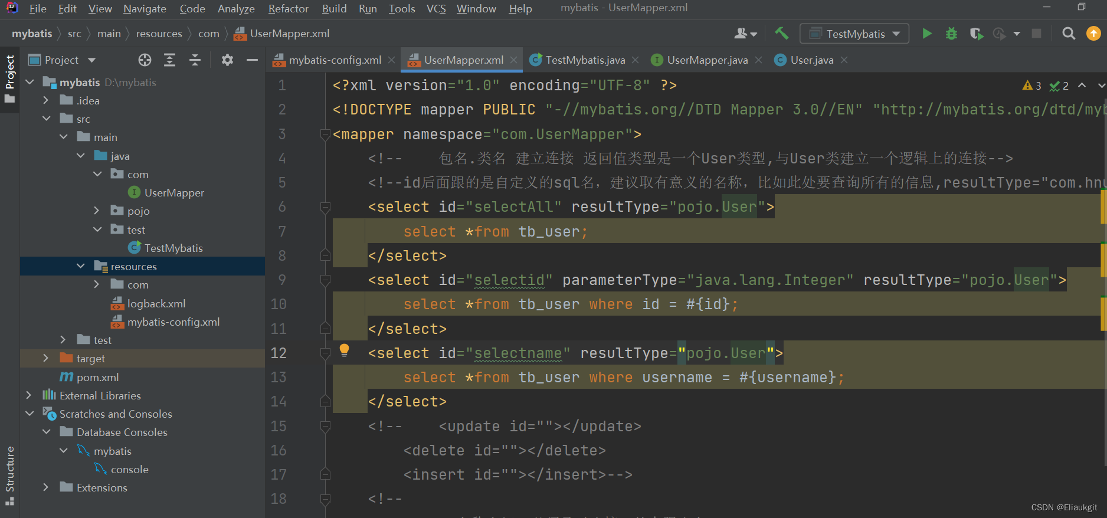1107x518 pixels.
Task: Hide the Project panel with minus icon
Action: point(252,60)
